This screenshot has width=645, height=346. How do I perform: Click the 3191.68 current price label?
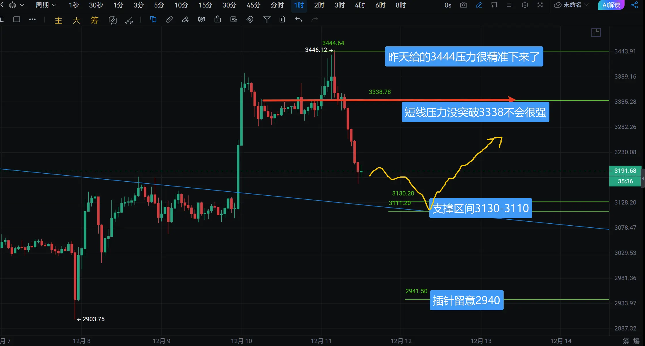pyautogui.click(x=625, y=171)
